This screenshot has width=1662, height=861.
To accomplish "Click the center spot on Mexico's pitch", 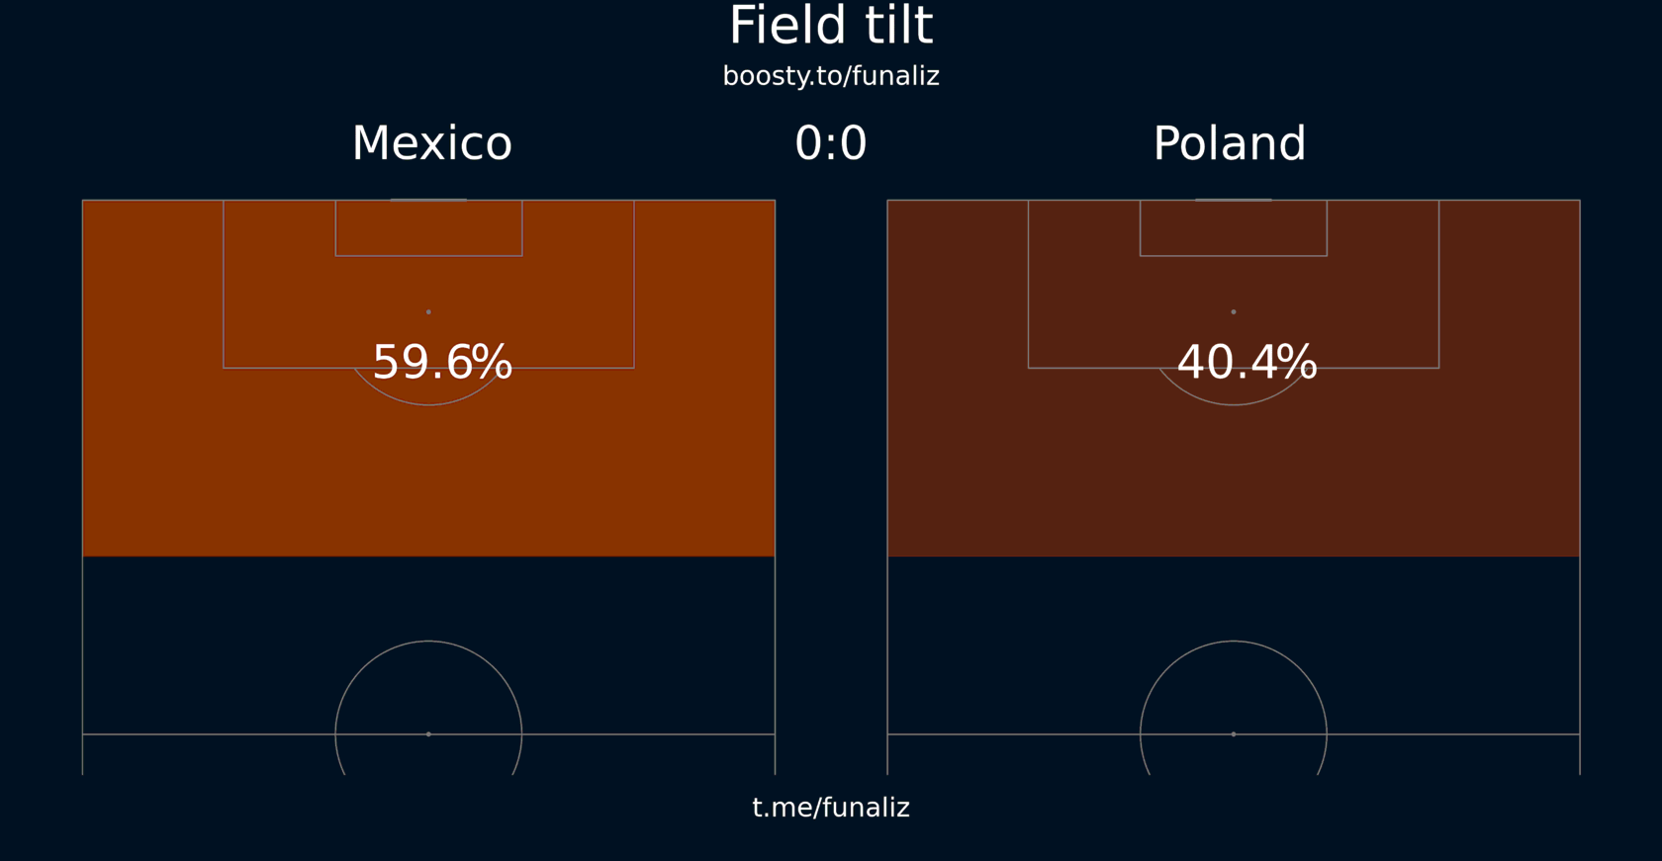I will [428, 734].
